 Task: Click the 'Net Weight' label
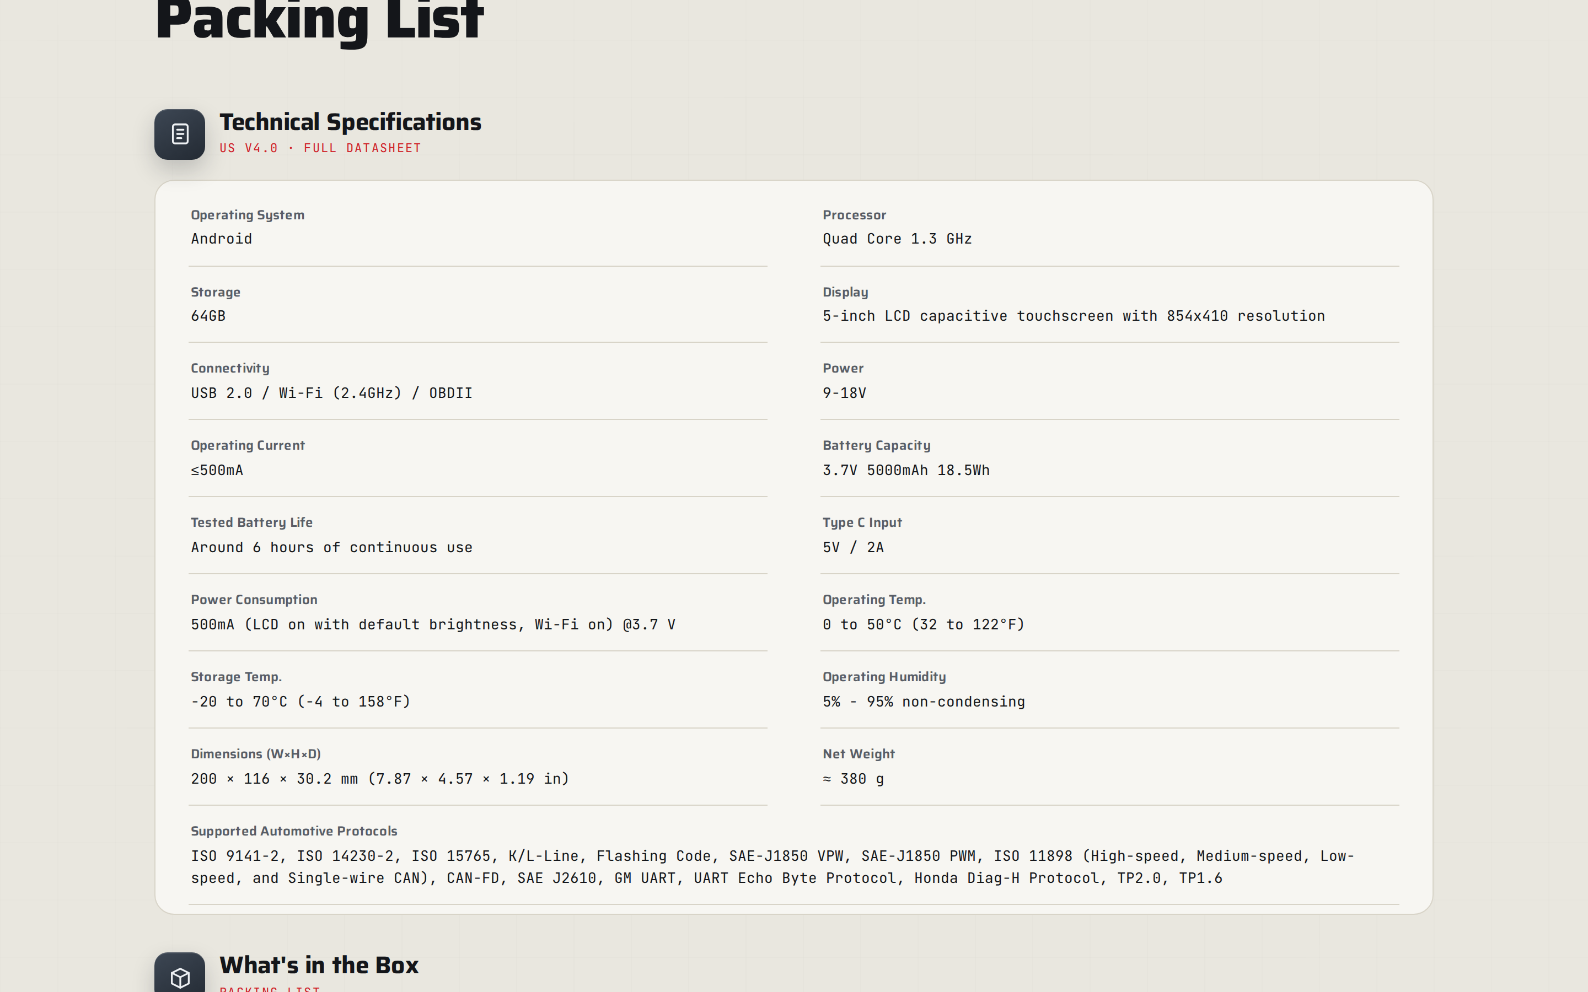859,754
